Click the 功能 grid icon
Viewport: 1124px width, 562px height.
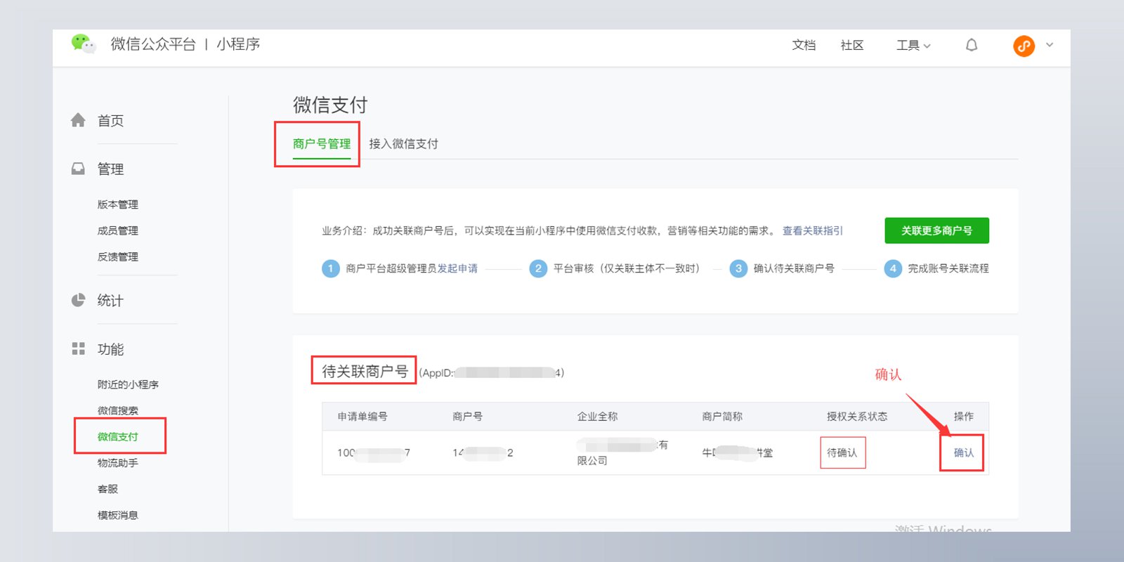pos(78,348)
